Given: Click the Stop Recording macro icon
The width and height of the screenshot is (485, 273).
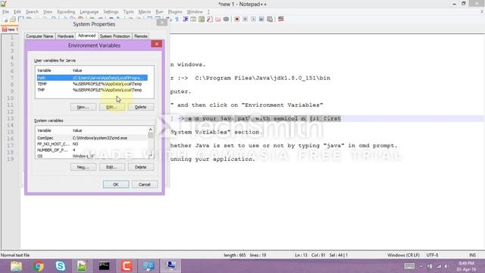Looking at the screenshot, I should [x=245, y=19].
